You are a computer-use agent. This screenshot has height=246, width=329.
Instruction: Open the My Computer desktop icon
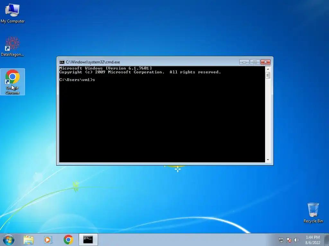(13, 13)
